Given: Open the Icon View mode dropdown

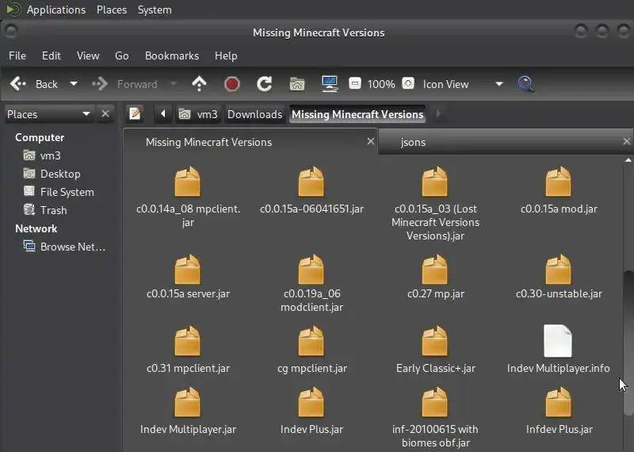Looking at the screenshot, I should click(463, 84).
